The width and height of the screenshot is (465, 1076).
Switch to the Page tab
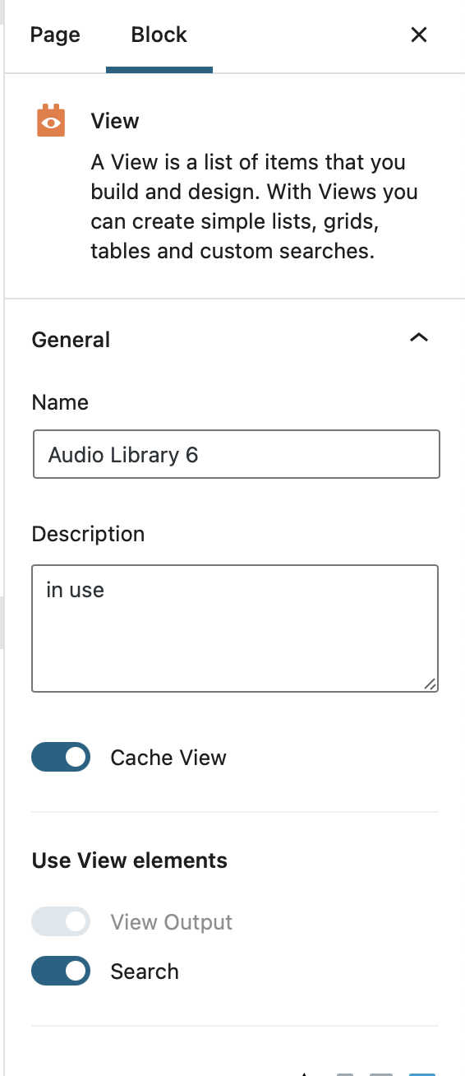[55, 35]
